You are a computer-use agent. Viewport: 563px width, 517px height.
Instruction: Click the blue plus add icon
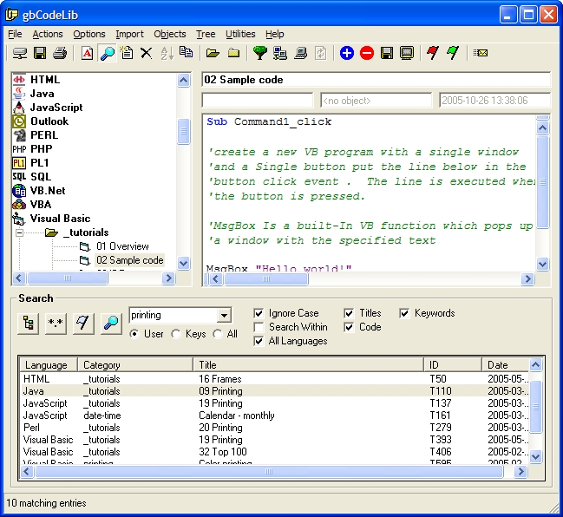tap(347, 54)
